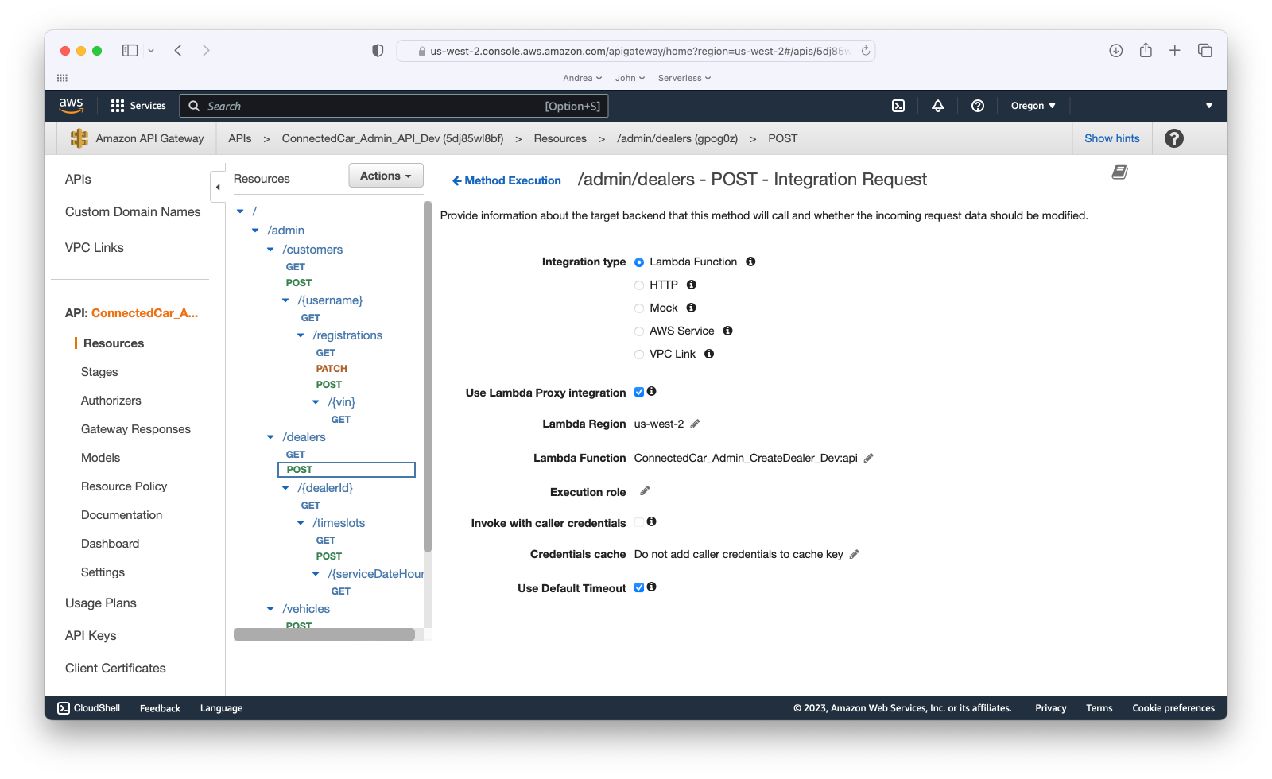Open Resource Policy in the API menu
Screen dimensions: 1272x779
(124, 486)
